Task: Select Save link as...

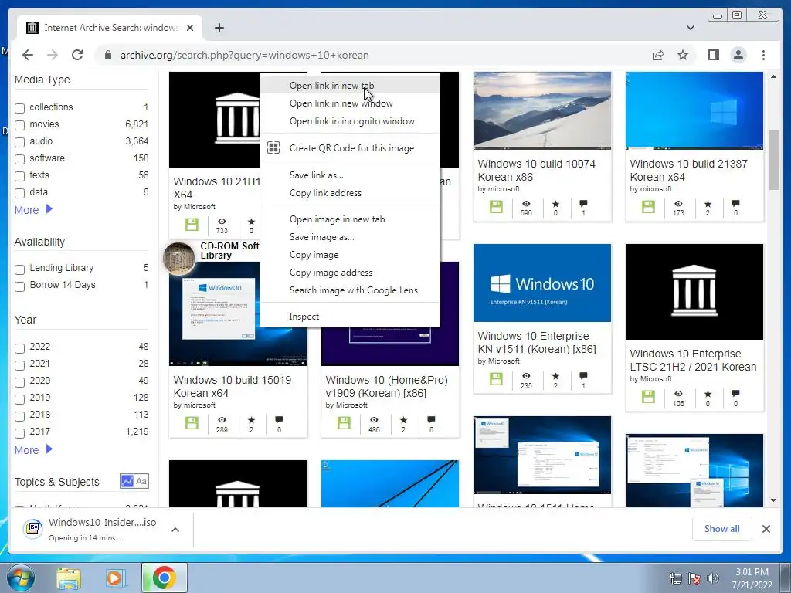Action: tap(350, 175)
